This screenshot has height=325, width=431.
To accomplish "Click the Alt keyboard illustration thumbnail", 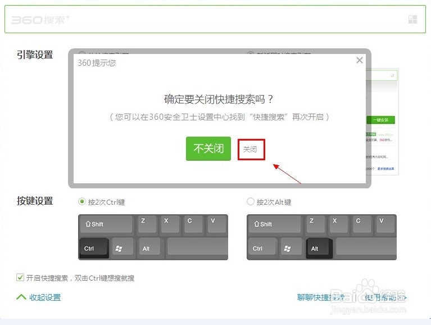I will (321, 237).
